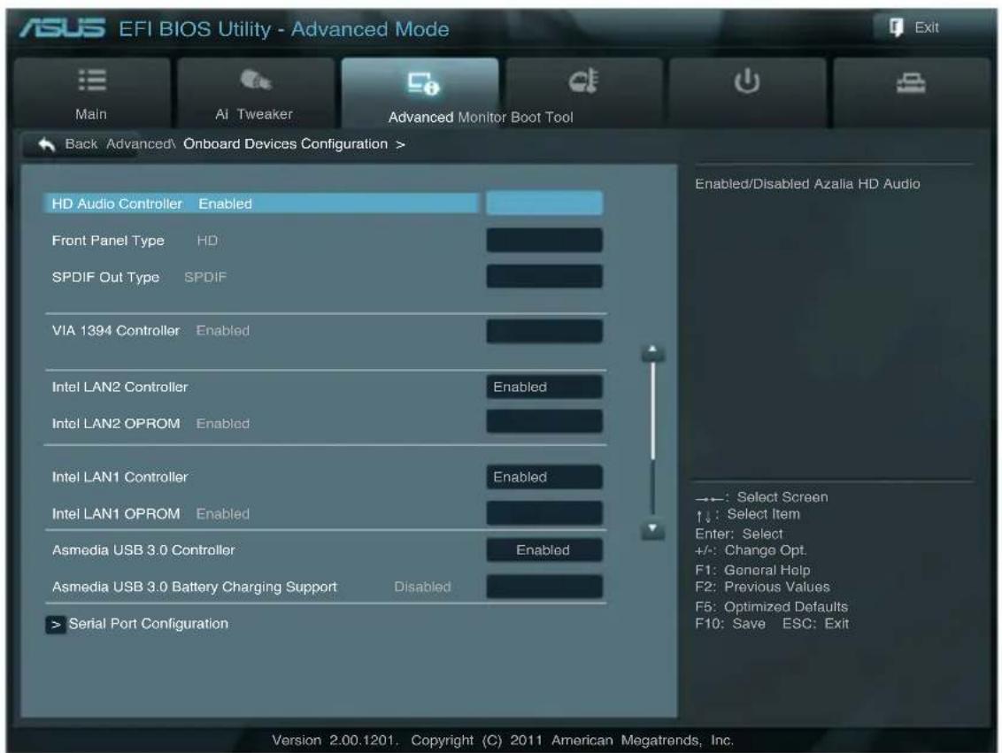Click Enabled/Disabled Azalia HD Audio description
Viewport: 1002px width, 753px height.
(808, 184)
